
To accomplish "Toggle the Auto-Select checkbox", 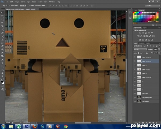I will 9,6.
